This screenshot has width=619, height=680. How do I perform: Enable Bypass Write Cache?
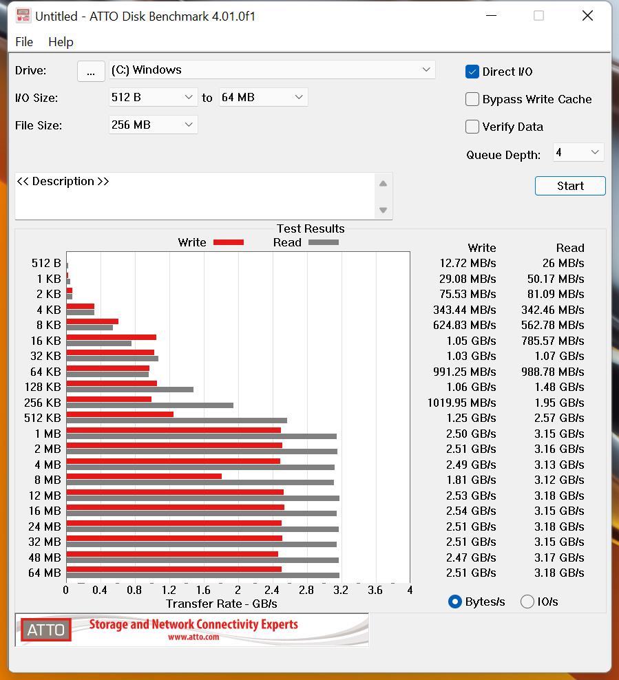click(x=472, y=99)
